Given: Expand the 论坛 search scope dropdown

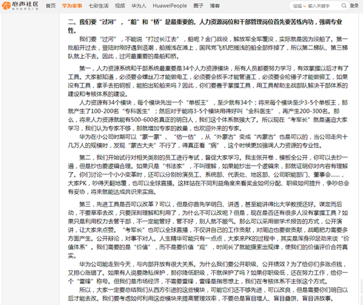Looking at the screenshot, I should click(x=300, y=6).
